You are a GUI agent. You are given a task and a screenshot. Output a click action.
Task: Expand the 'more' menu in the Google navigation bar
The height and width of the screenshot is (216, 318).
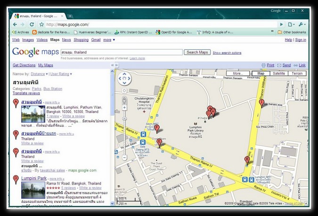pos(109,40)
